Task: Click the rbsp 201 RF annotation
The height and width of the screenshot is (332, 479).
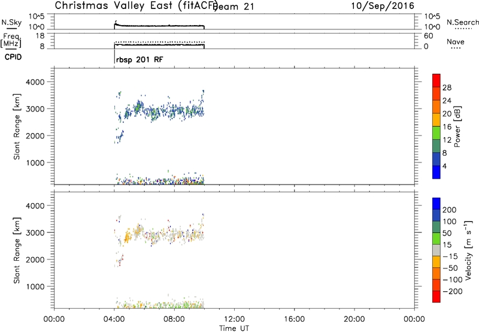Action: (140, 59)
